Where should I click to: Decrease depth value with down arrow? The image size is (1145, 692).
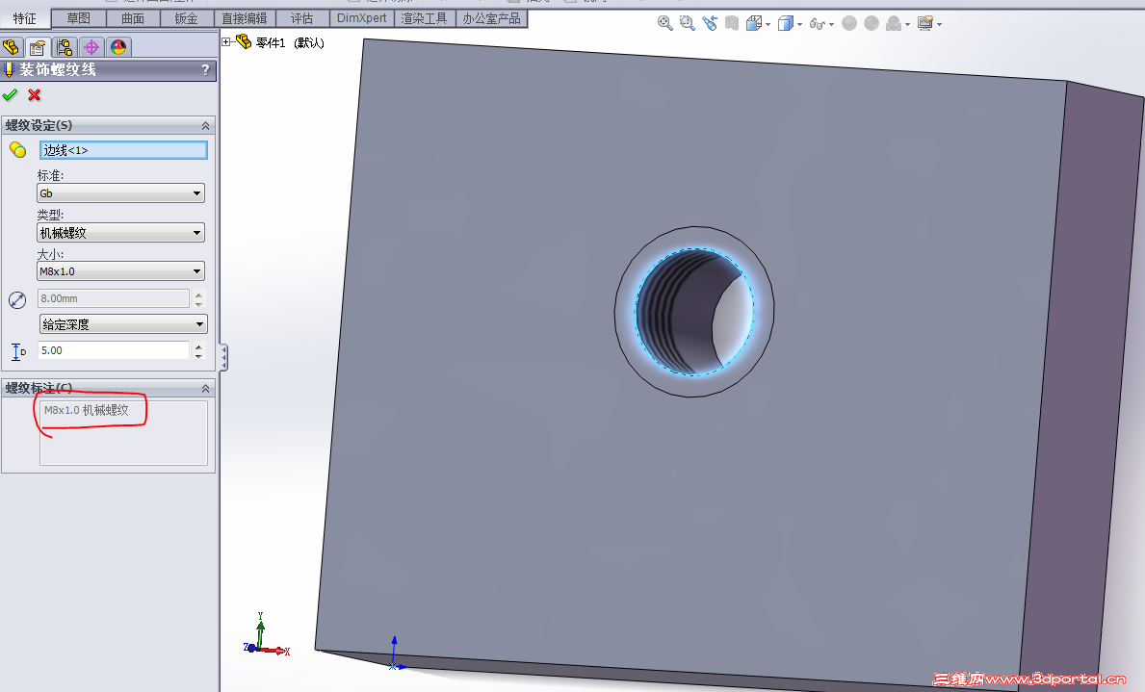[x=198, y=355]
